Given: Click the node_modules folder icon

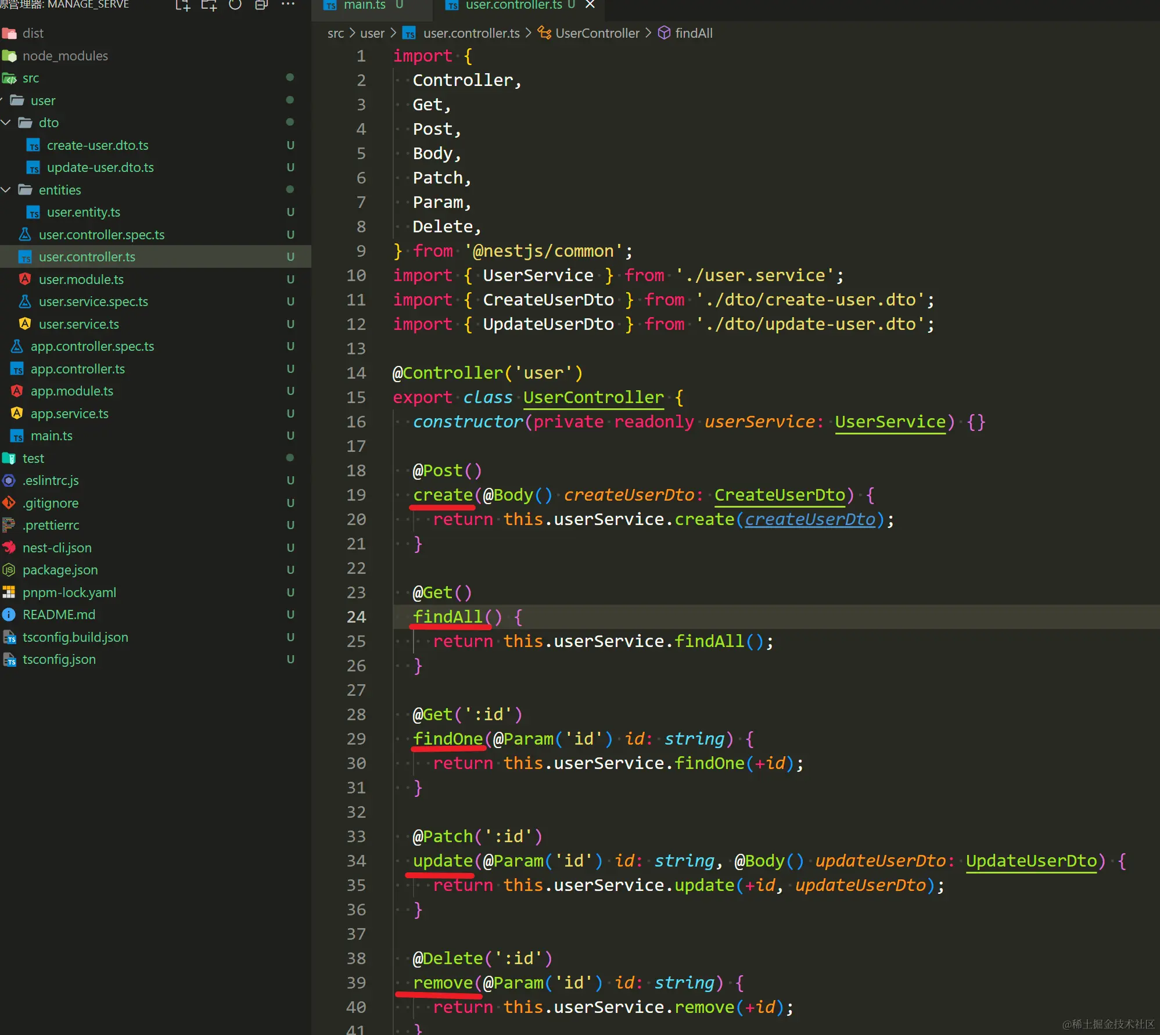Looking at the screenshot, I should point(9,56).
